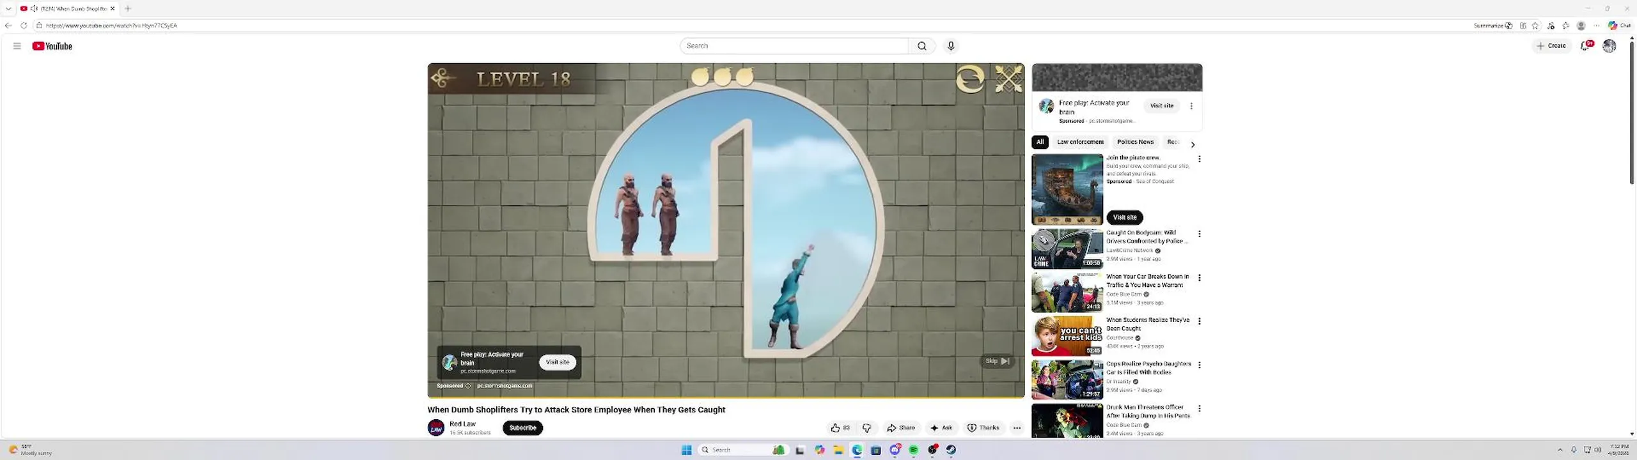Open Copilot app from the taskbar
1637x460 pixels.
(820, 450)
